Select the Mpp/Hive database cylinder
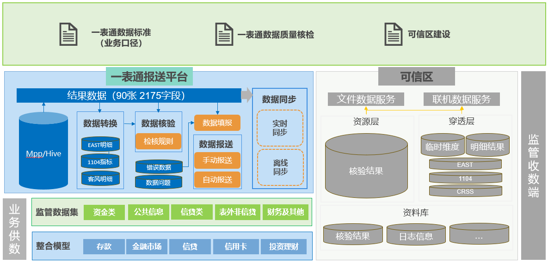Viewport: 548px width, 264px height. (x=43, y=153)
